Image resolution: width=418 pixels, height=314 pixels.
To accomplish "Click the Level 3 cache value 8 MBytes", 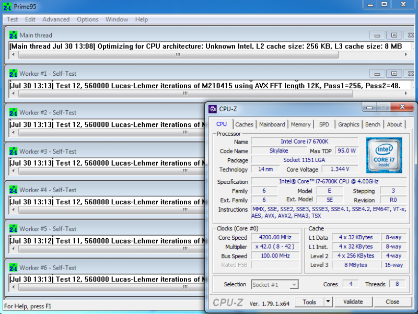I will [x=356, y=265].
